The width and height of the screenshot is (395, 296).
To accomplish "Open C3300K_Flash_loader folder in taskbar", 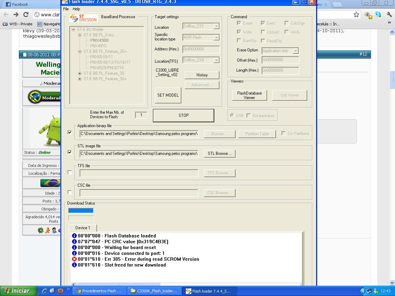I will coord(154,291).
